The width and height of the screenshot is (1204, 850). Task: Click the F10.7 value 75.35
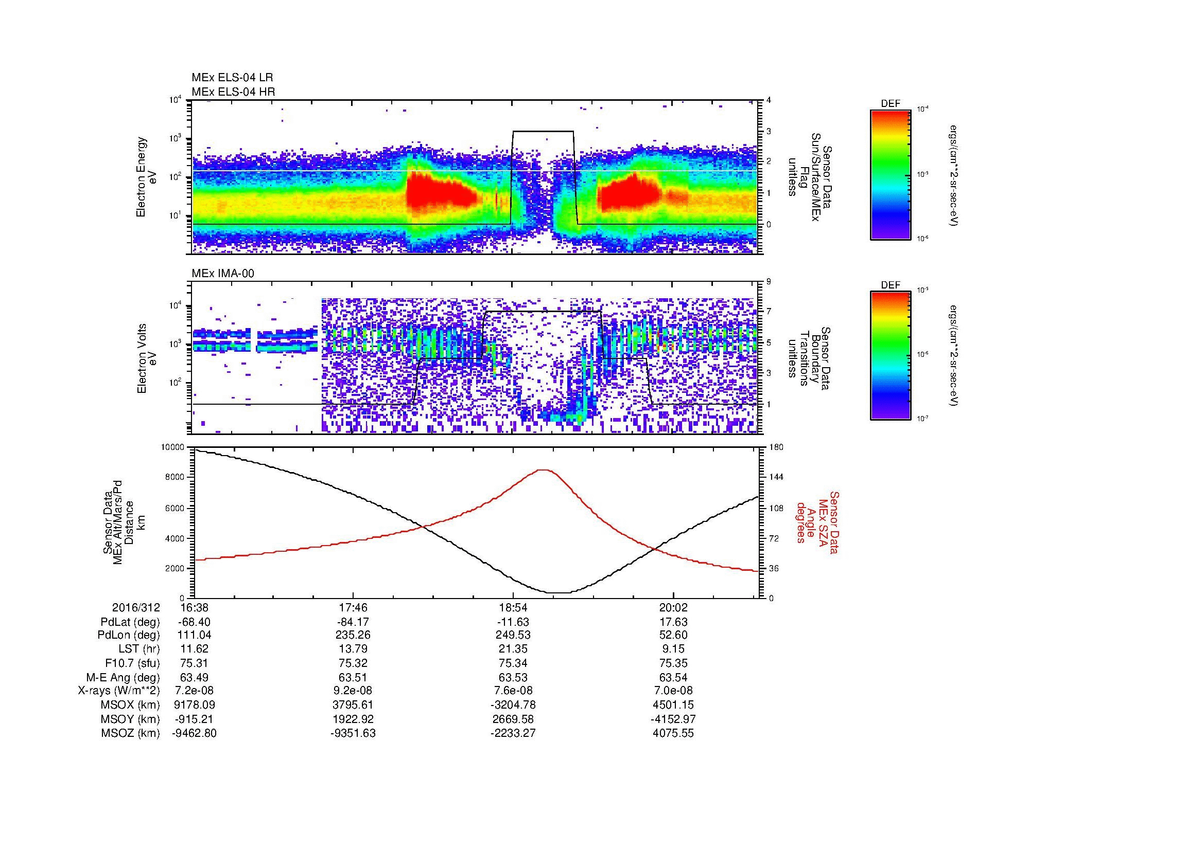coord(673,663)
